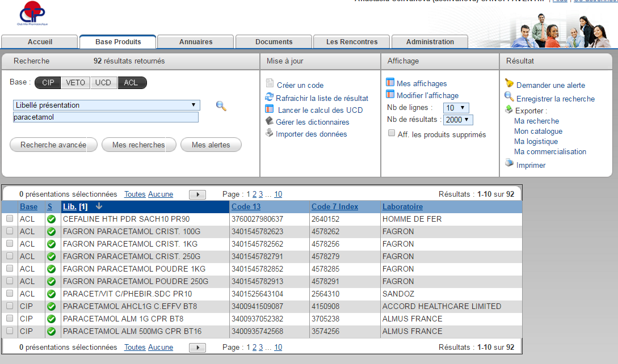This screenshot has width=618, height=364.
Task: Open the Nb de résultats dropdown
Action: pos(458,120)
